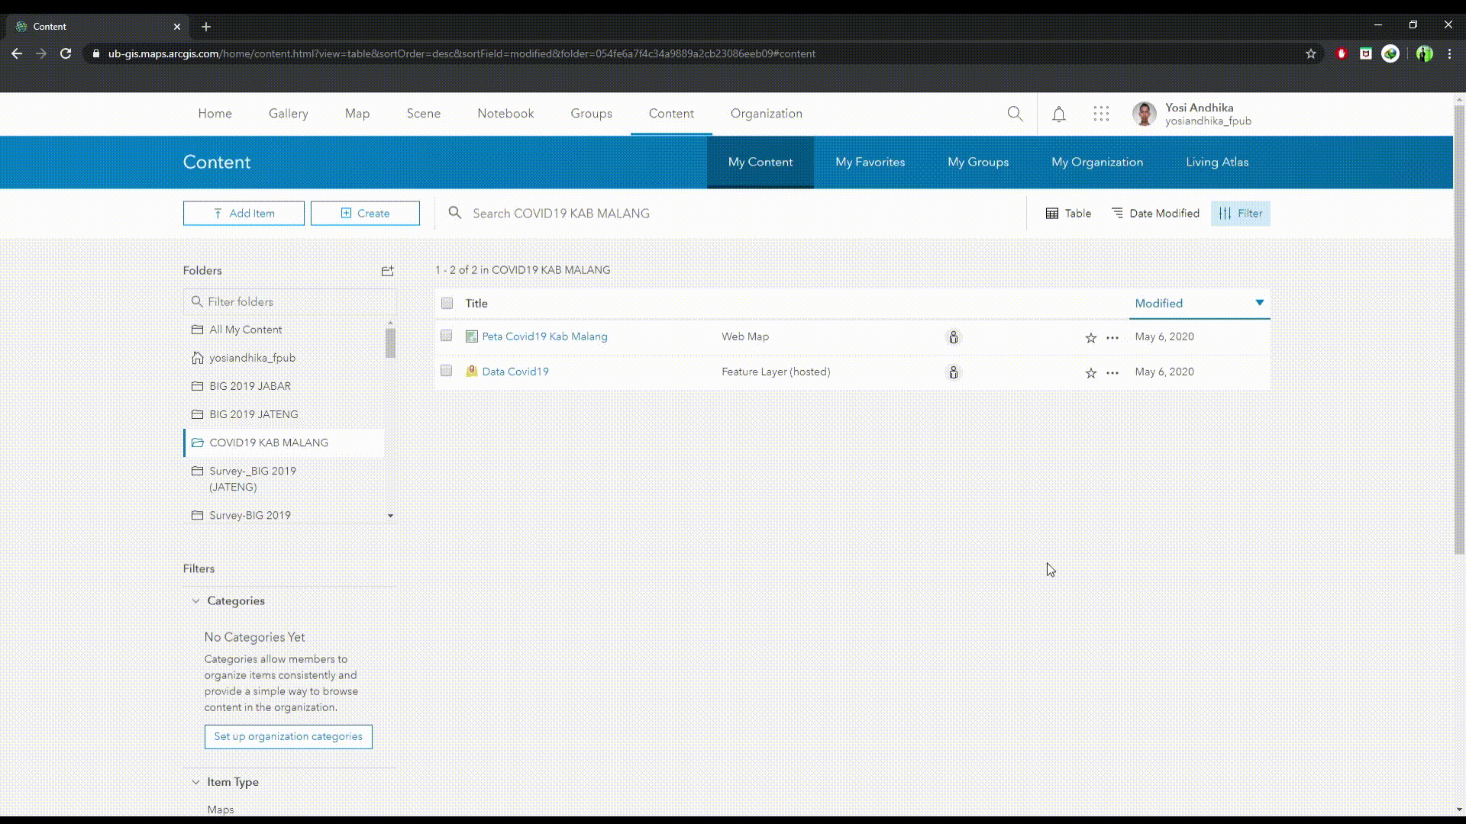This screenshot has width=1466, height=824.
Task: Focus the Search COVID19 KAB MALANG field
Action: [687, 214]
